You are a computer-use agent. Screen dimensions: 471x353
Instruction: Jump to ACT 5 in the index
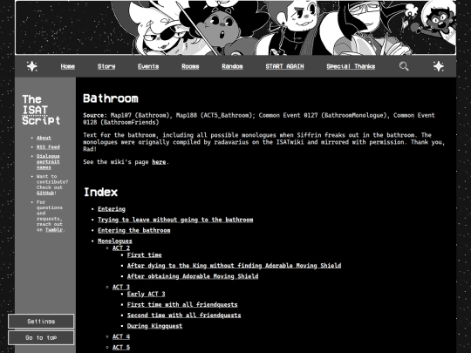pos(121,347)
